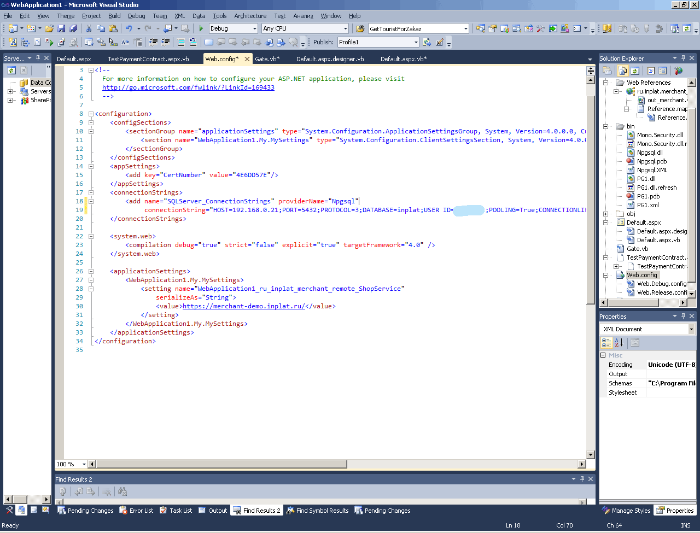Open the File menu
The width and height of the screenshot is (700, 533).
tap(8, 16)
